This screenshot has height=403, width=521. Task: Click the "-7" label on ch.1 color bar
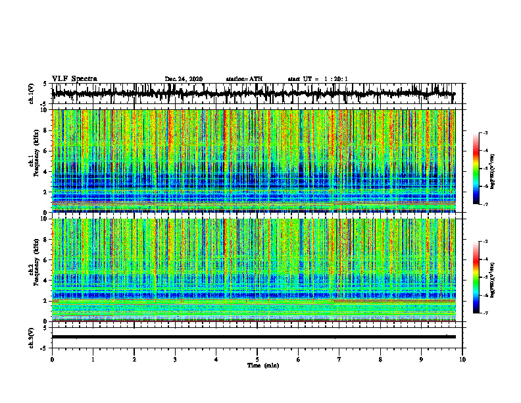point(485,204)
